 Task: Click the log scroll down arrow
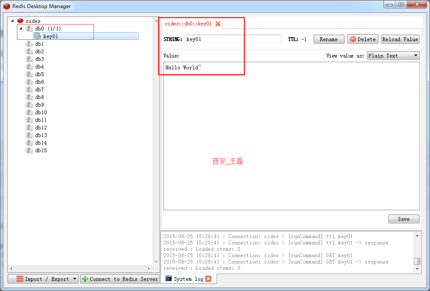coord(417,269)
